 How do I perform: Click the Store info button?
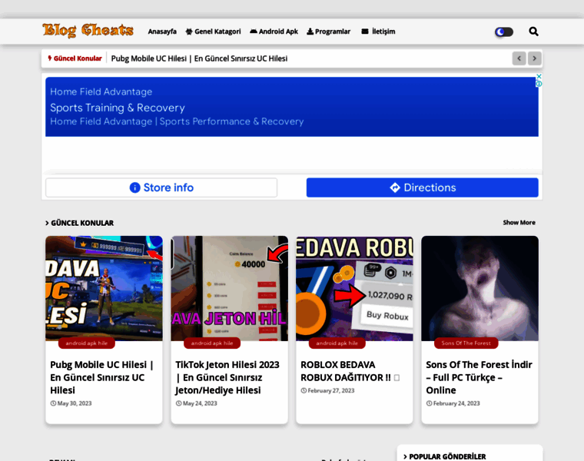161,187
